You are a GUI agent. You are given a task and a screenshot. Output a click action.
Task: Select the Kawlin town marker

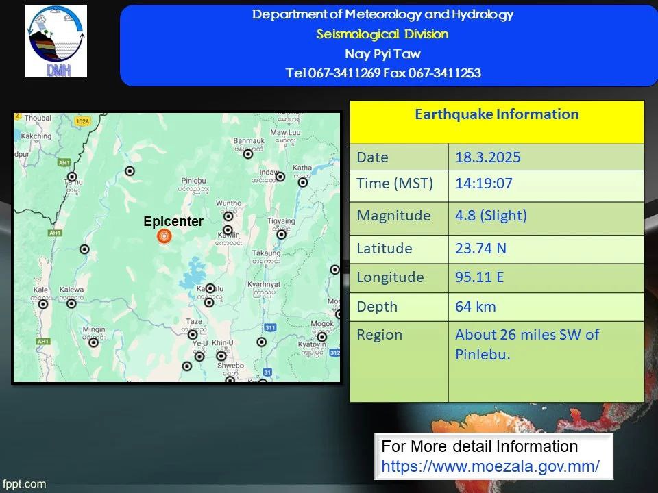pos(228,230)
